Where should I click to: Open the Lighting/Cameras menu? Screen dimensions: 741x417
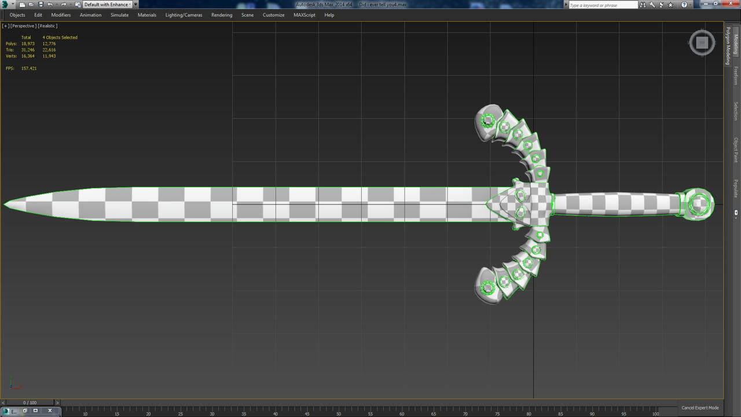[184, 15]
